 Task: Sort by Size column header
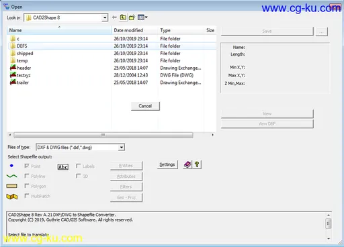pyautogui.click(x=210, y=30)
